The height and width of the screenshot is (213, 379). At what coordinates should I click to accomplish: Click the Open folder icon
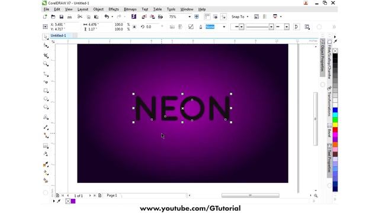pos(53,17)
